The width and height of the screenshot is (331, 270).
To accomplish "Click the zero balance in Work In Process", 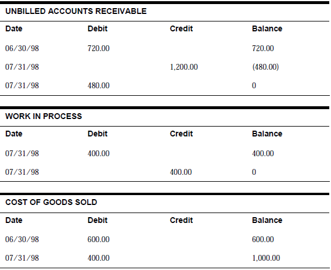I will click(254, 172).
